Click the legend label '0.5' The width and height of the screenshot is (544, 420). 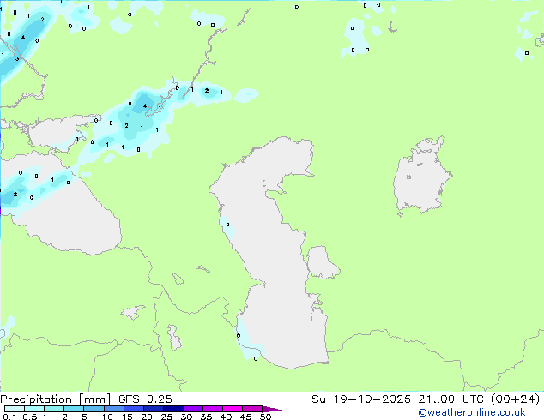tap(30, 417)
